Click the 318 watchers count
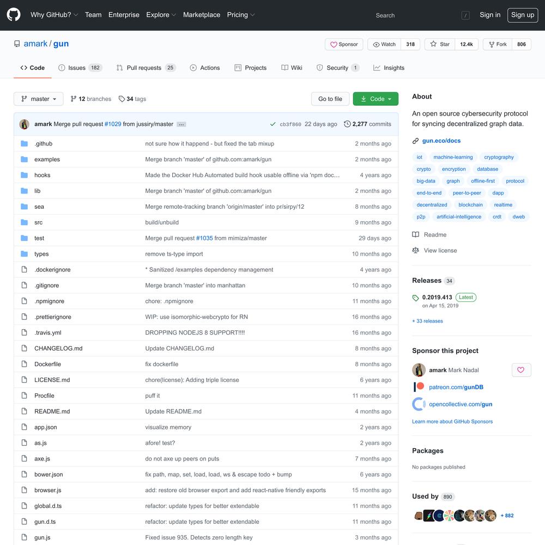Screen dimensions: 545x545 410,44
